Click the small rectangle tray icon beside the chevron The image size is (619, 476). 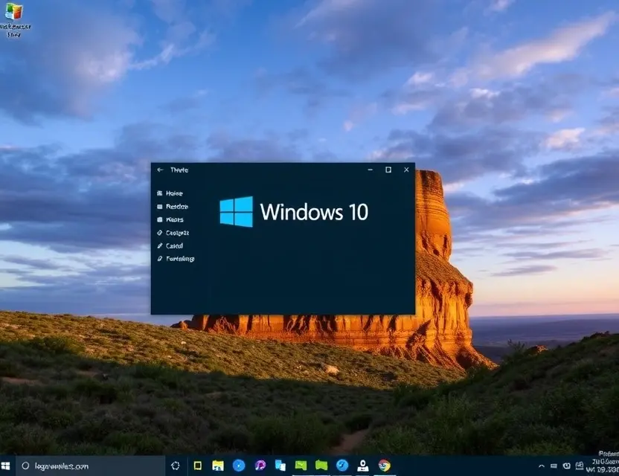[x=554, y=466]
